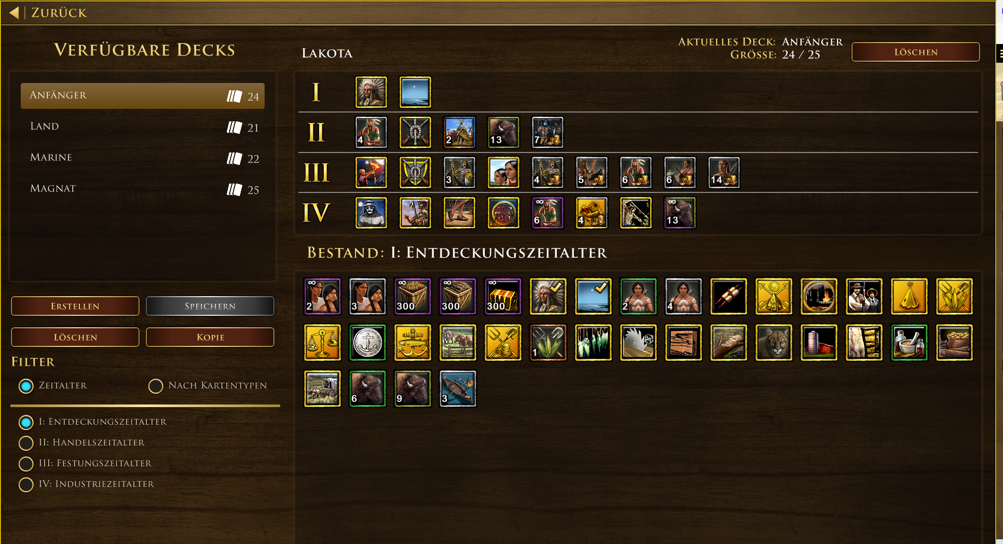Select the 13 bison card in Age II row
1003x544 pixels.
tap(503, 132)
